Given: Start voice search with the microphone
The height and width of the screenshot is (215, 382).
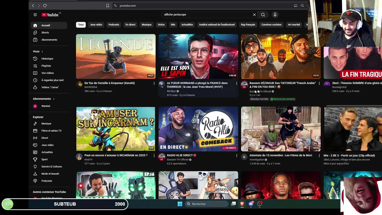Looking at the screenshot, I should (x=275, y=15).
